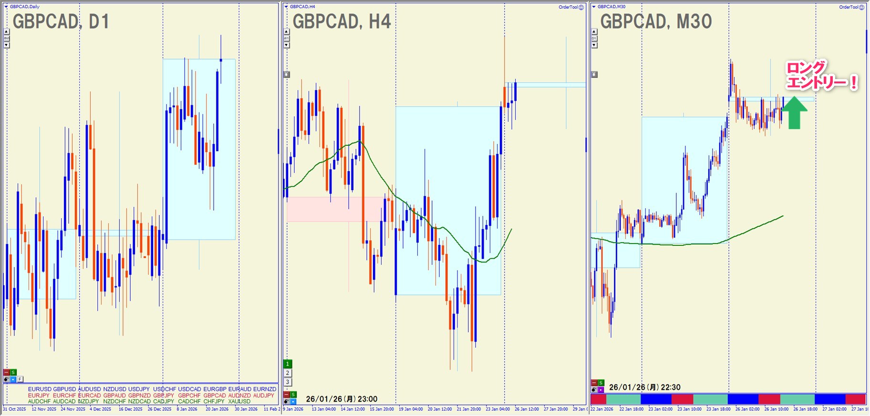Click the F button on the D1 chart
Screen dimensions: 870x416
[x=20, y=379]
